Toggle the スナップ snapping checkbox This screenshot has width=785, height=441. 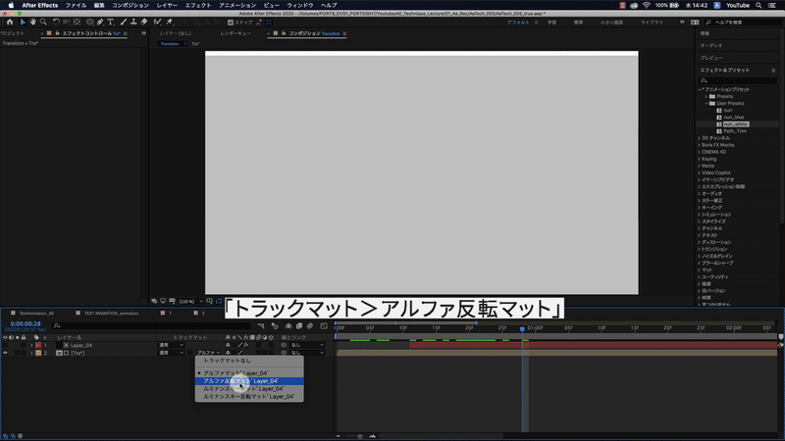point(231,23)
